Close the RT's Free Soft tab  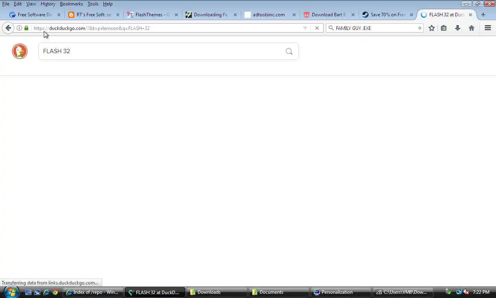[118, 15]
